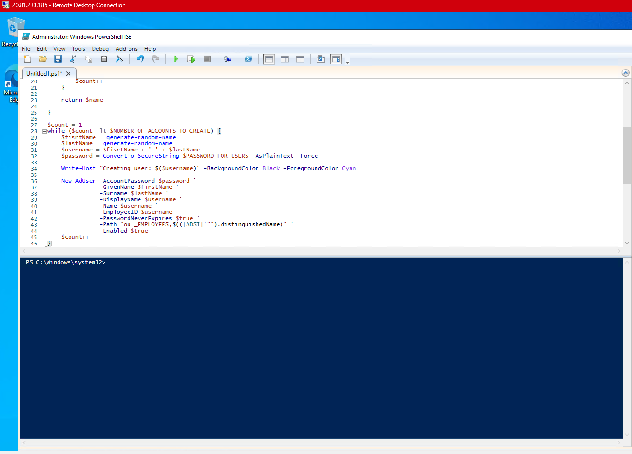Open the View menu

click(x=59, y=49)
